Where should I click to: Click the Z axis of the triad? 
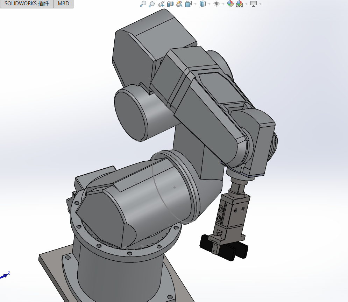[x=5, y=275]
